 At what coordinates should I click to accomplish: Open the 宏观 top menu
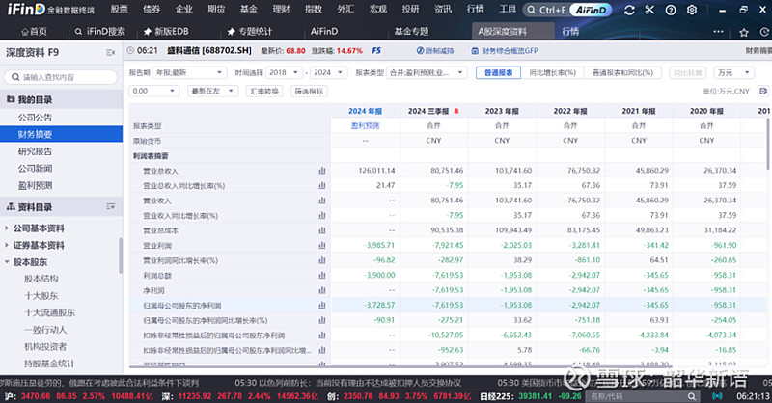point(378,10)
